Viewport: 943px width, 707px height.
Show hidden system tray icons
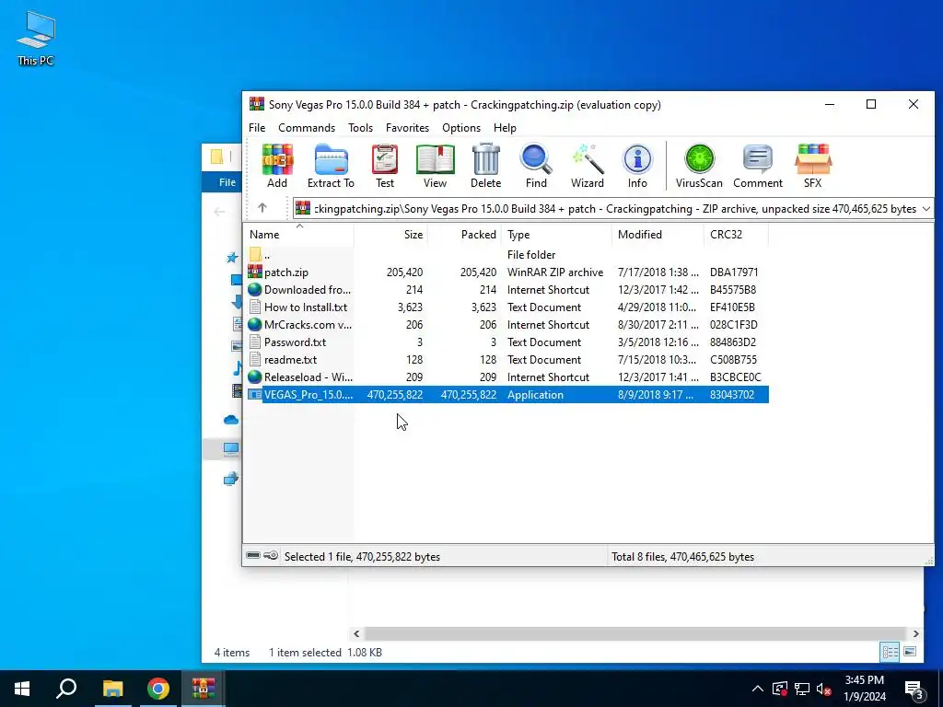click(758, 690)
